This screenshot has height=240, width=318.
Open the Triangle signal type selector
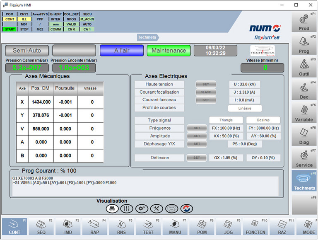(x=226, y=120)
